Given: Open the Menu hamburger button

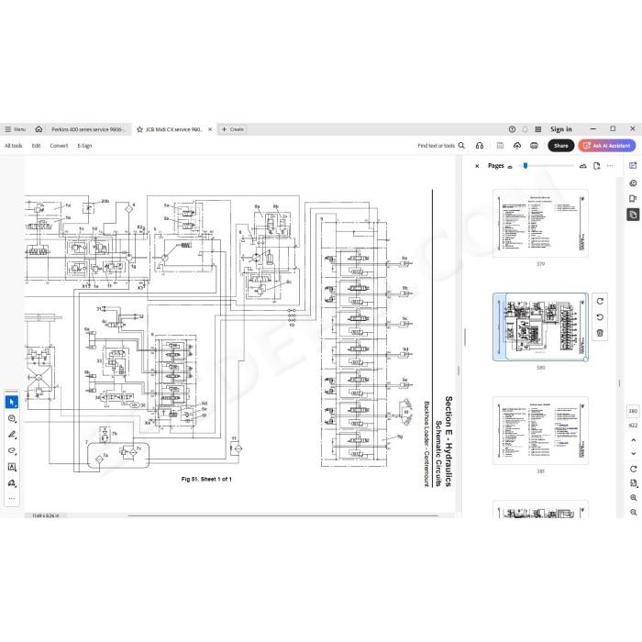Looking at the screenshot, I should [x=15, y=129].
